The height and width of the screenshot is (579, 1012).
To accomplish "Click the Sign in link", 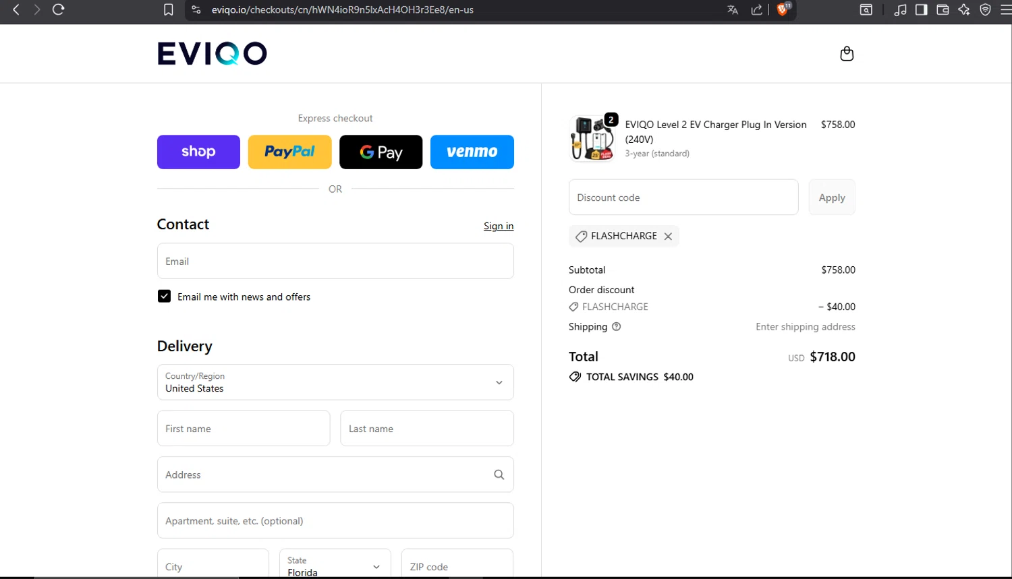I will pyautogui.click(x=499, y=226).
